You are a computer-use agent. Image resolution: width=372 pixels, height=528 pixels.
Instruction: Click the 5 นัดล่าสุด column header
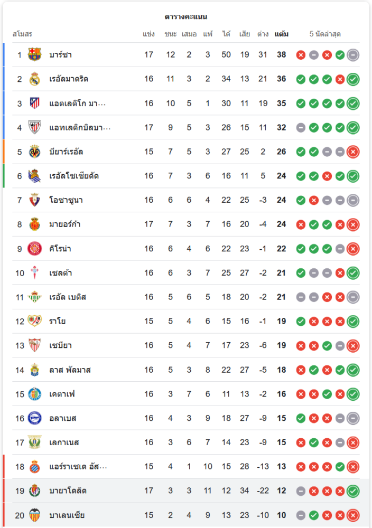(x=325, y=34)
